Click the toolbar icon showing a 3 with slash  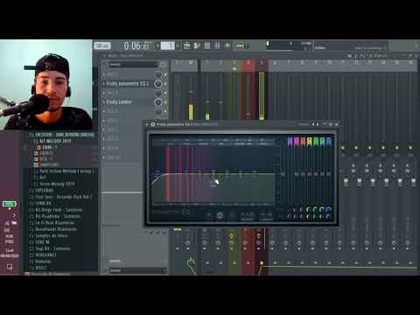[x=197, y=45]
